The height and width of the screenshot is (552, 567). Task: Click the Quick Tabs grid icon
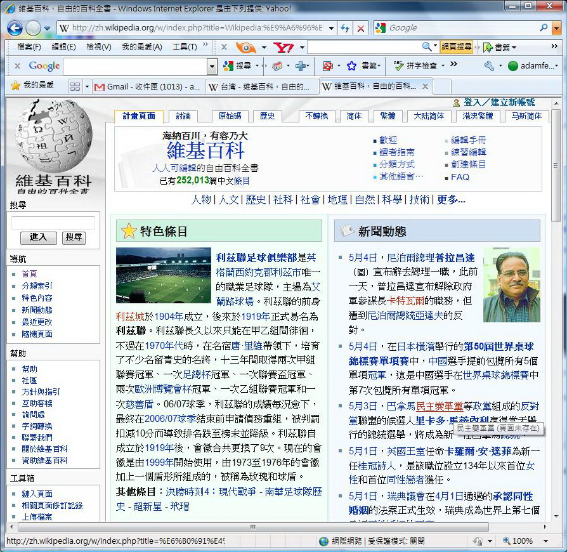tap(75, 86)
